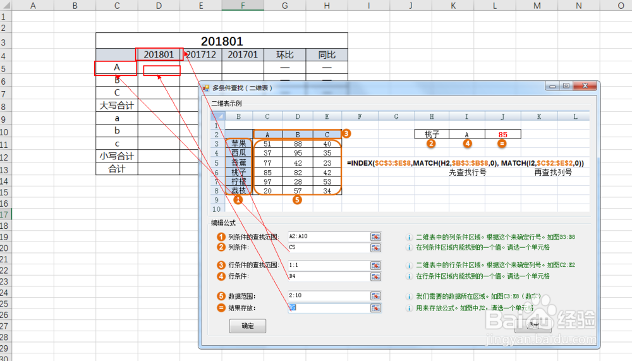Click the row label cell A in row 5
632x361 pixels.
click(x=117, y=68)
